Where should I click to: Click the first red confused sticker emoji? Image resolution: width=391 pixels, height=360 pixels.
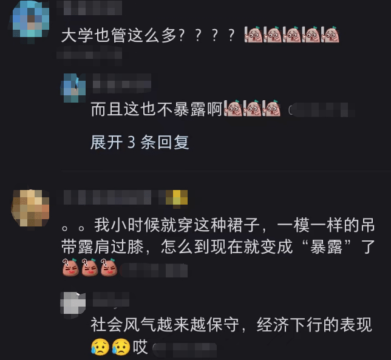[x=70, y=268]
